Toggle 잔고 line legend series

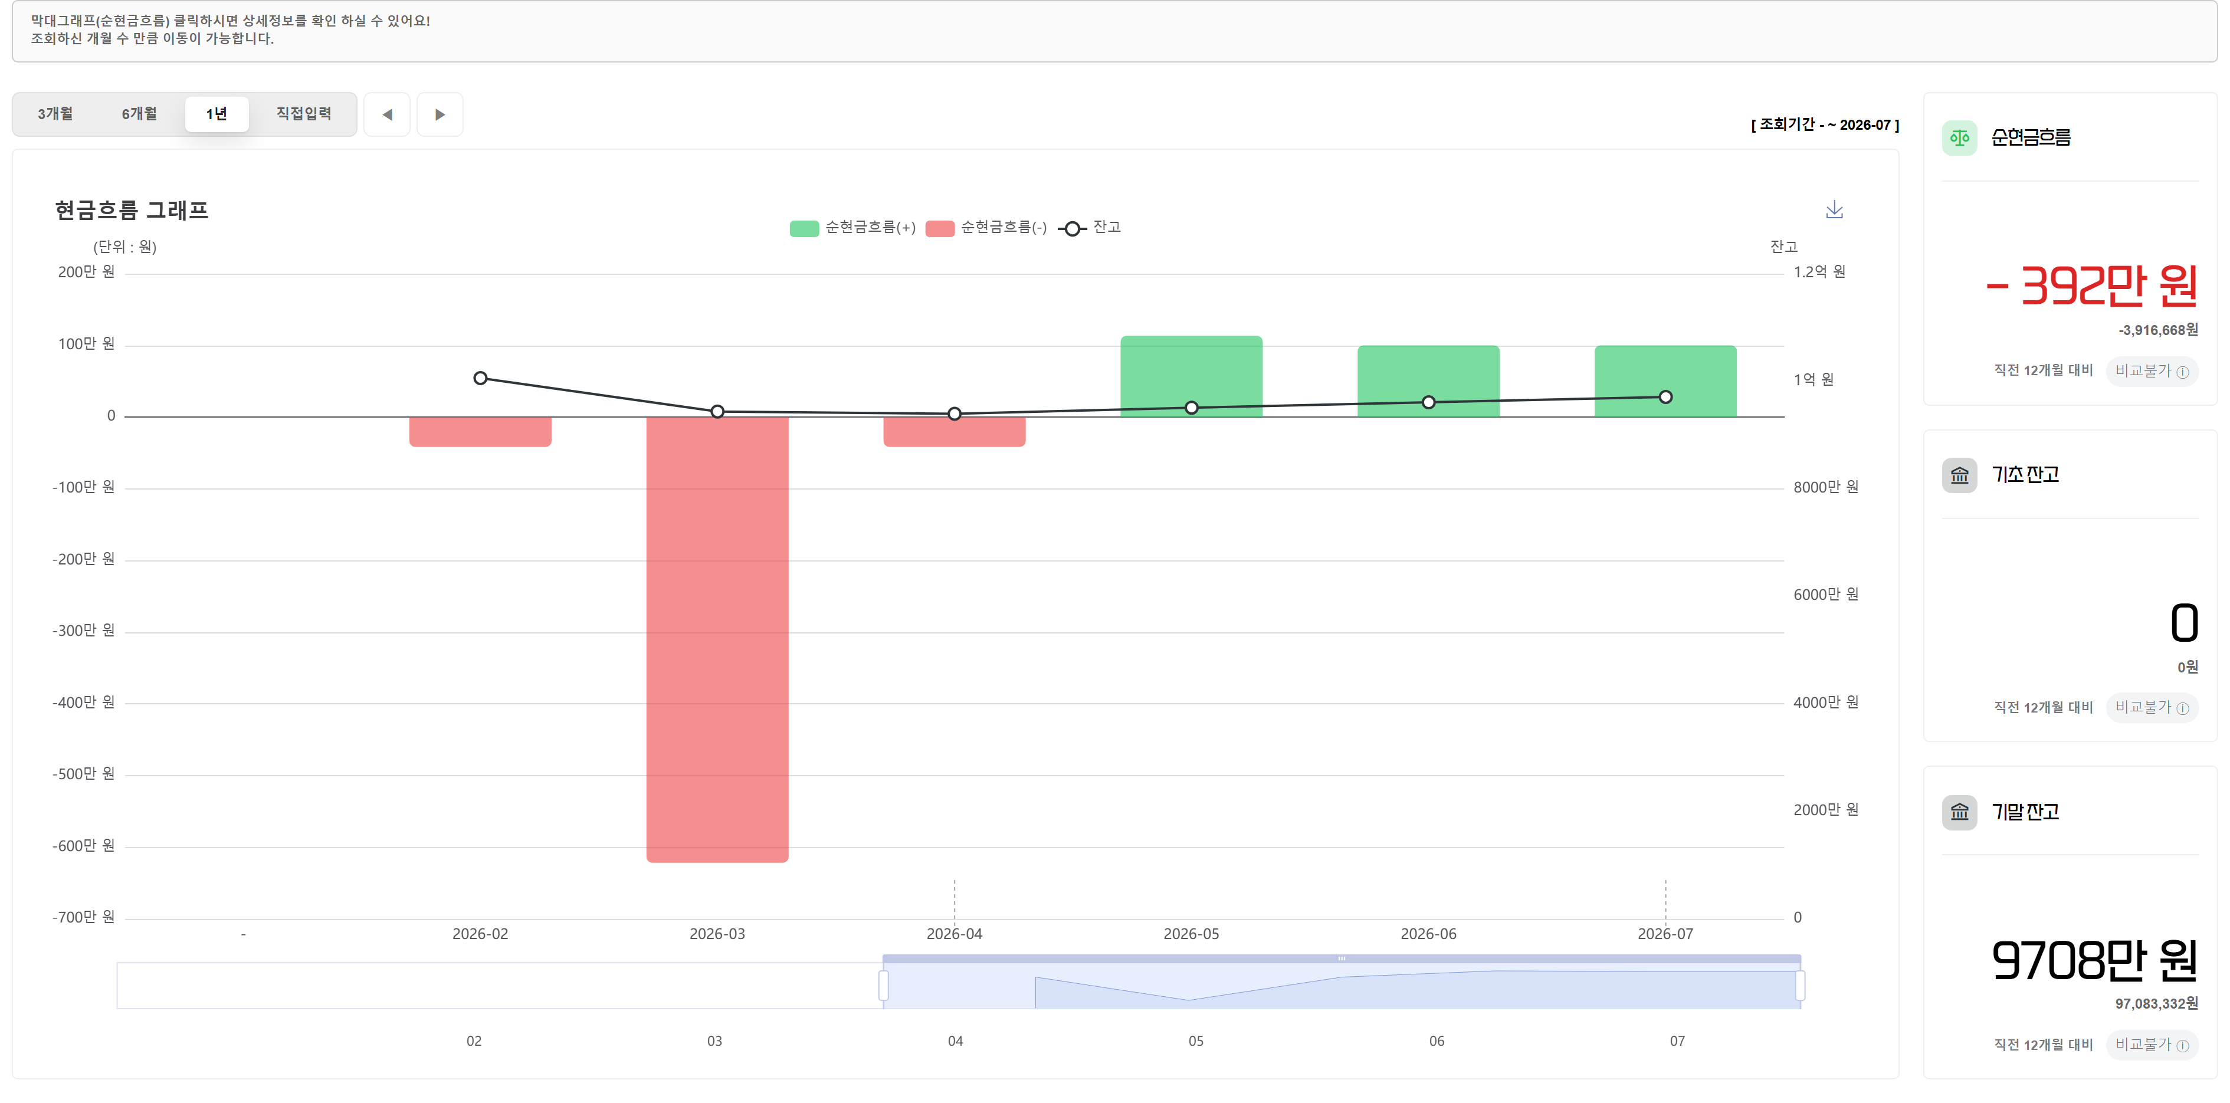[x=1089, y=228]
